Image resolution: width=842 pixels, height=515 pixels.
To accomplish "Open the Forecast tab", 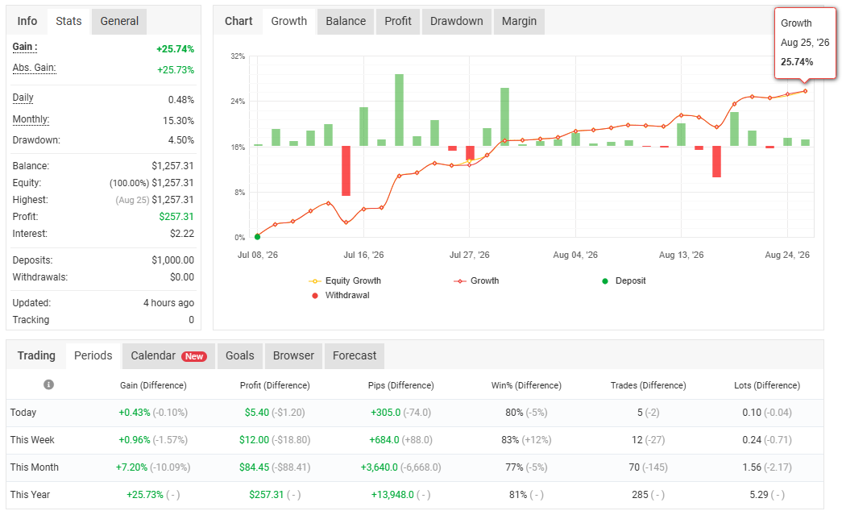I will [355, 355].
